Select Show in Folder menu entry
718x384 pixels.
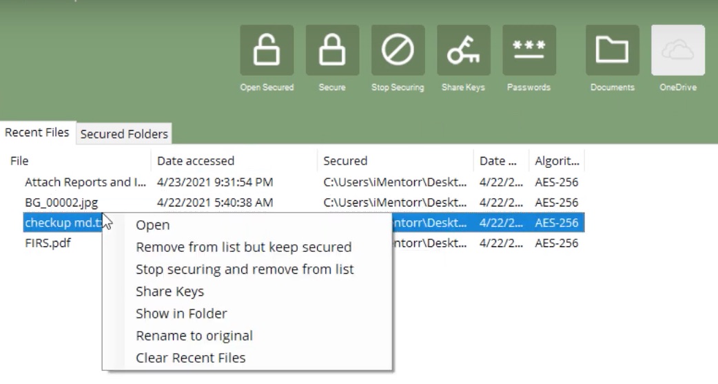181,314
